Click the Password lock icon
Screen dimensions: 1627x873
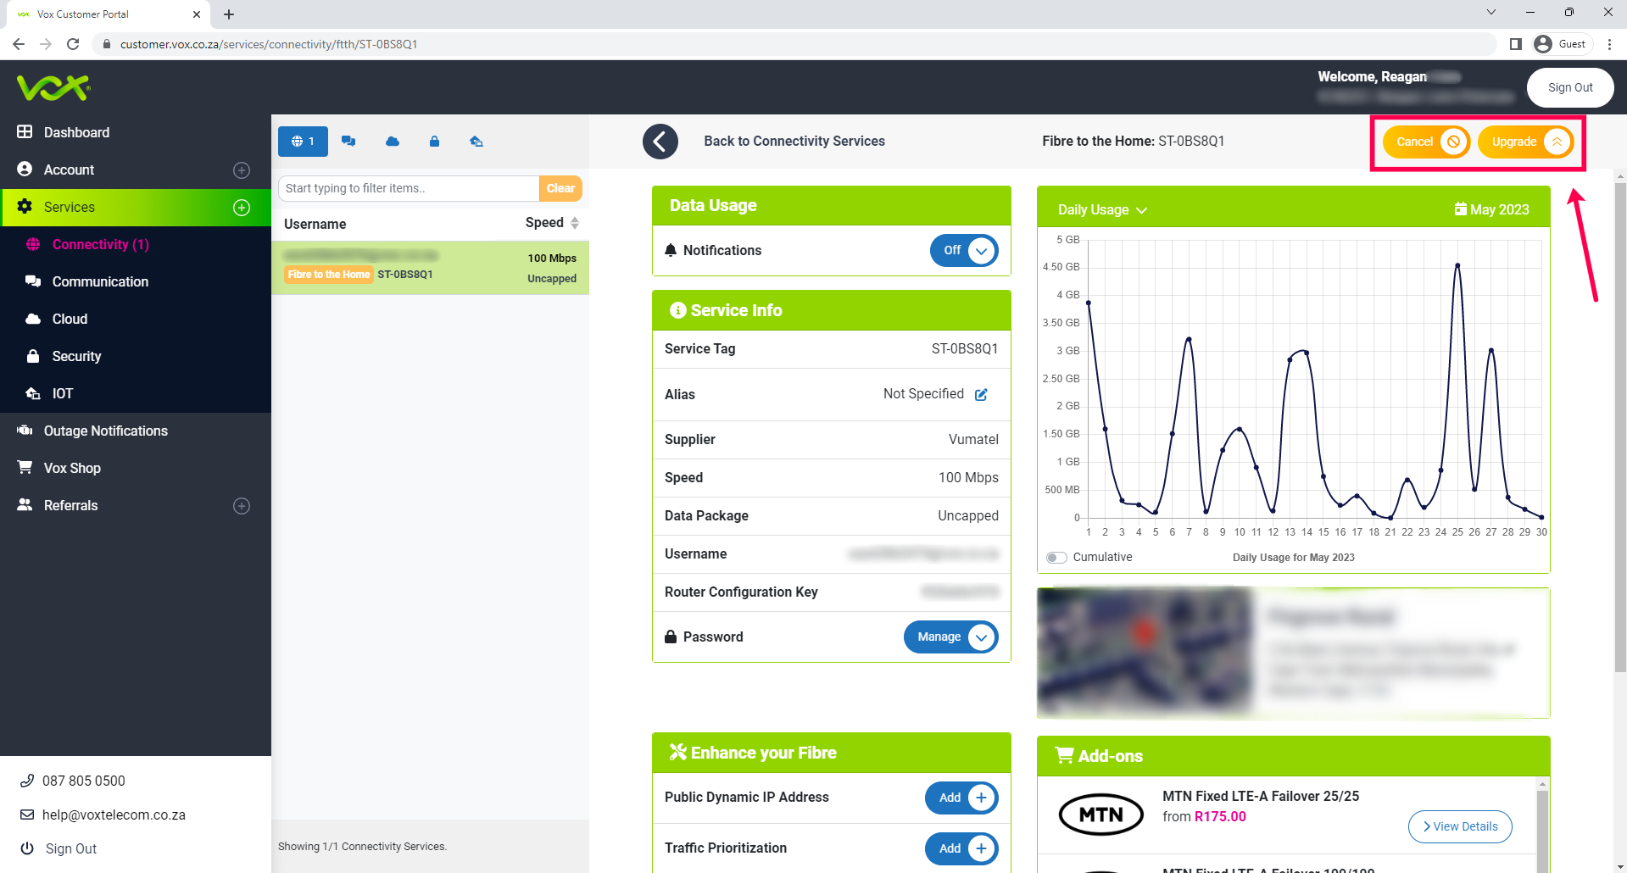(671, 637)
